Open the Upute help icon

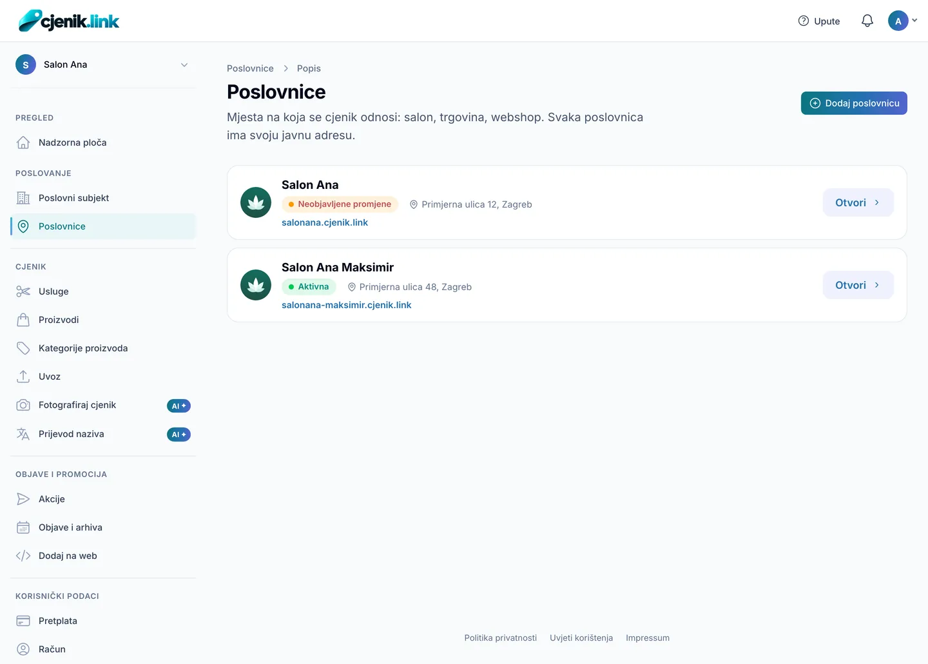point(803,21)
